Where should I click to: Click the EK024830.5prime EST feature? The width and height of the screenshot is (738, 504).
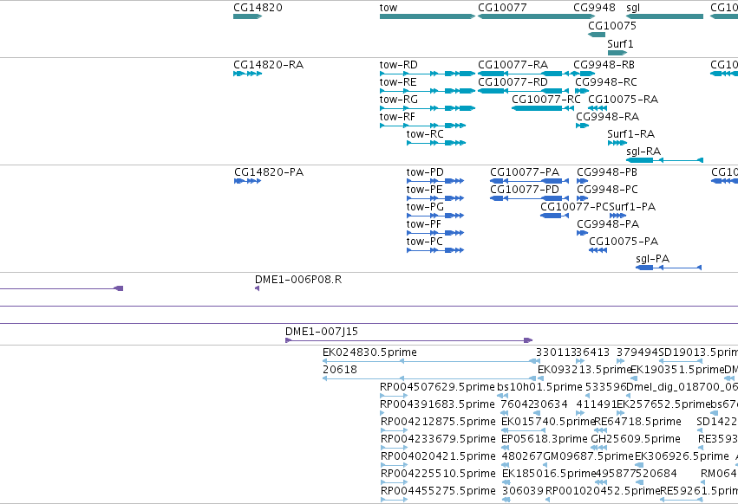click(431, 361)
